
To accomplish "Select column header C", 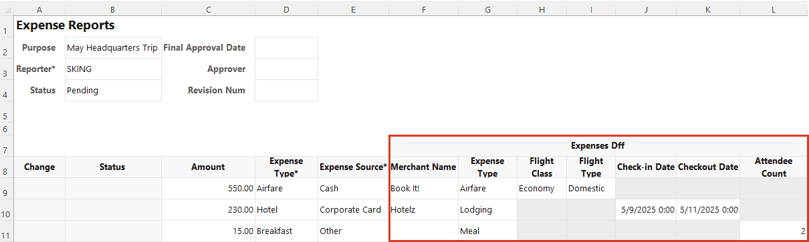I will pos(208,9).
